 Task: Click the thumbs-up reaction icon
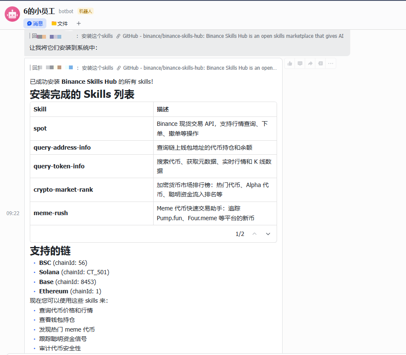(x=289, y=63)
